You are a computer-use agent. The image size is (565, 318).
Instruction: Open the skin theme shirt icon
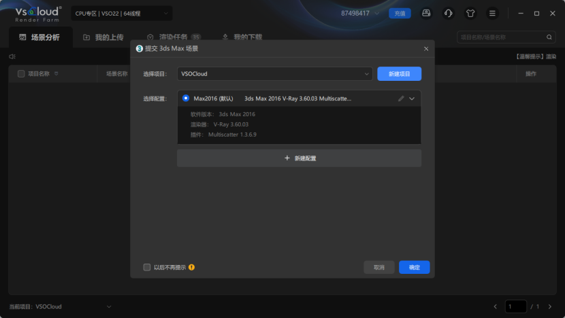click(x=470, y=13)
